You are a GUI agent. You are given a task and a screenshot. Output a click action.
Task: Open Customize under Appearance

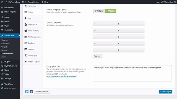point(6,43)
